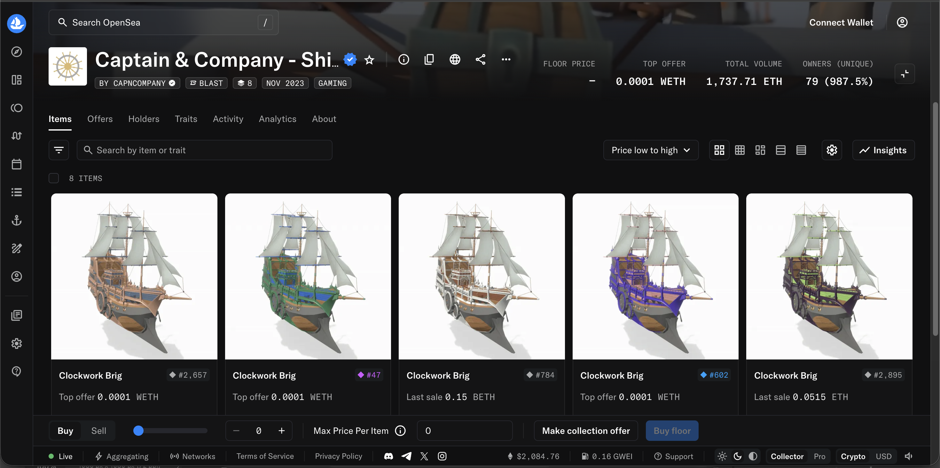Click Make collection offer button
This screenshot has width=940, height=468.
(586, 430)
